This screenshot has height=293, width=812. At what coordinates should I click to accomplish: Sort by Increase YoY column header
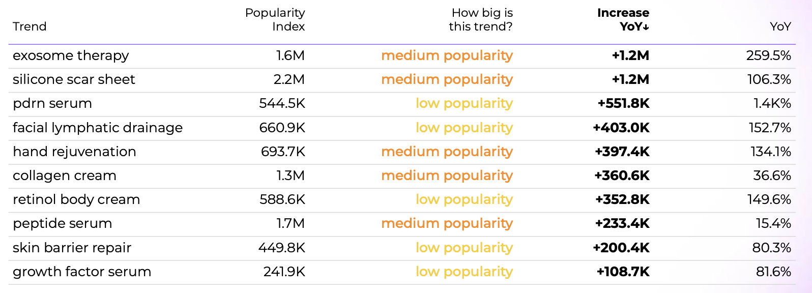623,19
